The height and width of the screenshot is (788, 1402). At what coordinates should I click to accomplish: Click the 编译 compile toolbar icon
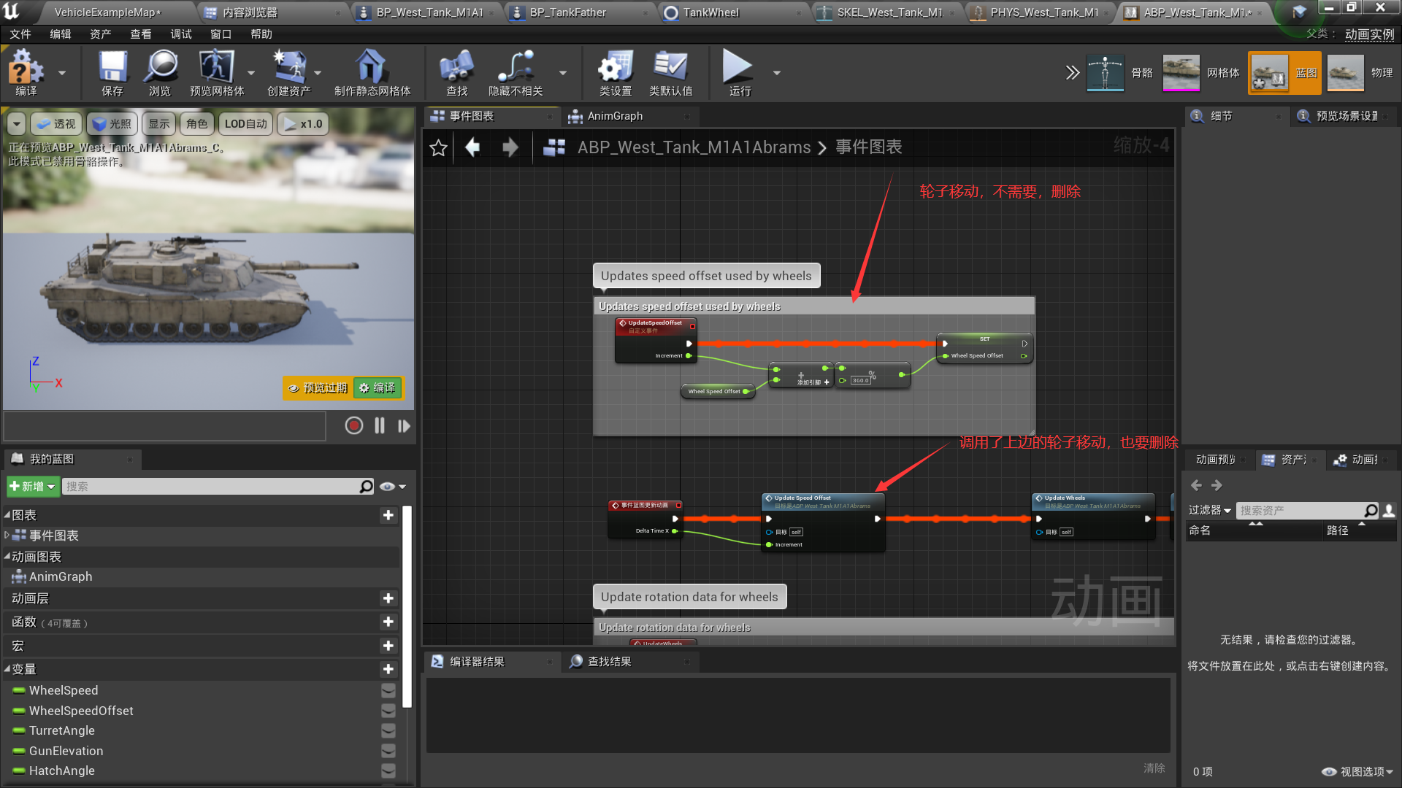click(26, 72)
